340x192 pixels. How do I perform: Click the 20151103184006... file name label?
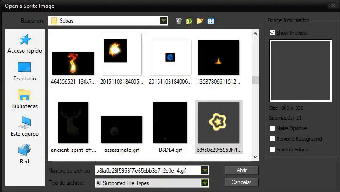pos(170,82)
